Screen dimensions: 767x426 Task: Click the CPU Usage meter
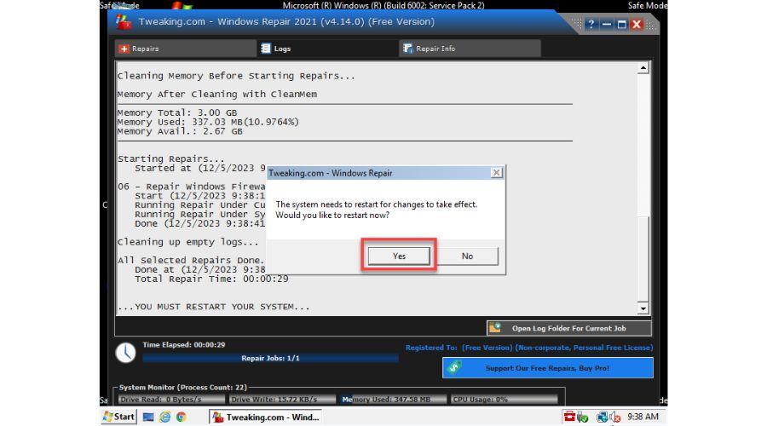(504, 399)
